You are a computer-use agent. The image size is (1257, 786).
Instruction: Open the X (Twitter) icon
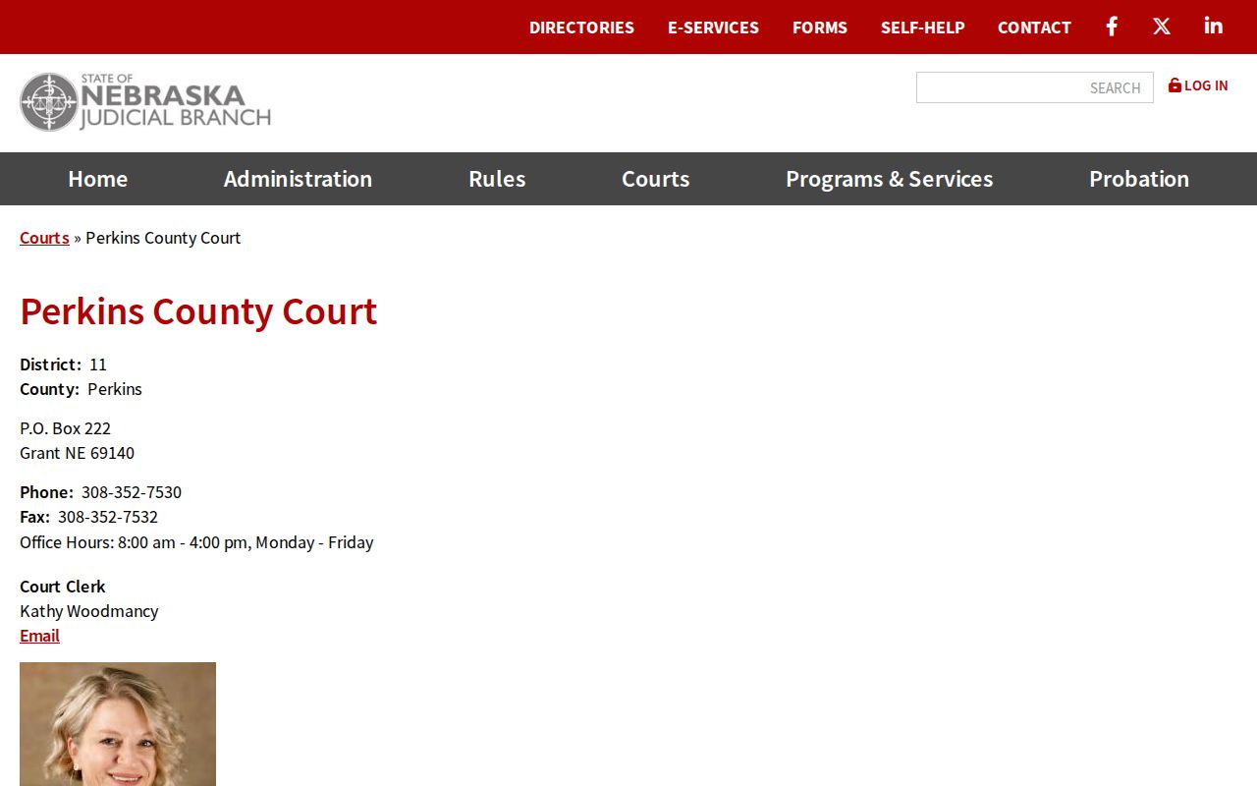coord(1162,27)
